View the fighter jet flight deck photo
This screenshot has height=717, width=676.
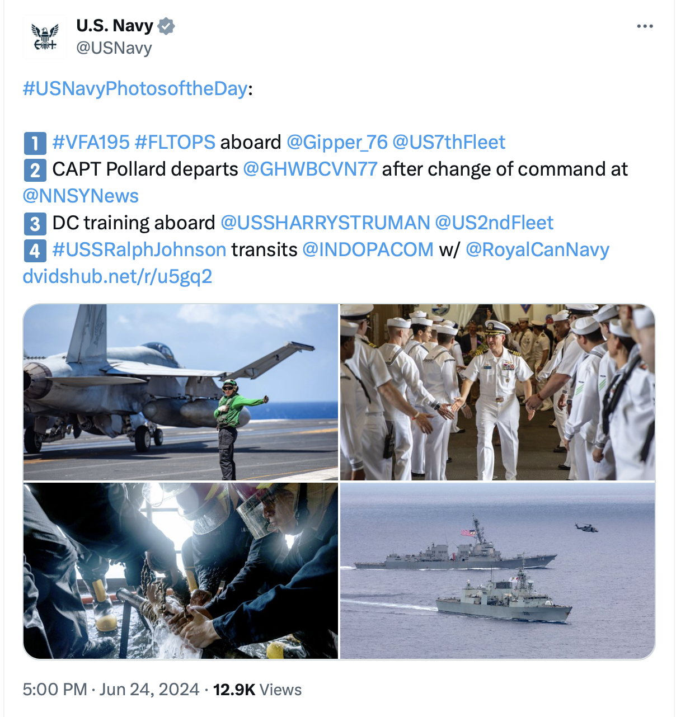tap(181, 392)
